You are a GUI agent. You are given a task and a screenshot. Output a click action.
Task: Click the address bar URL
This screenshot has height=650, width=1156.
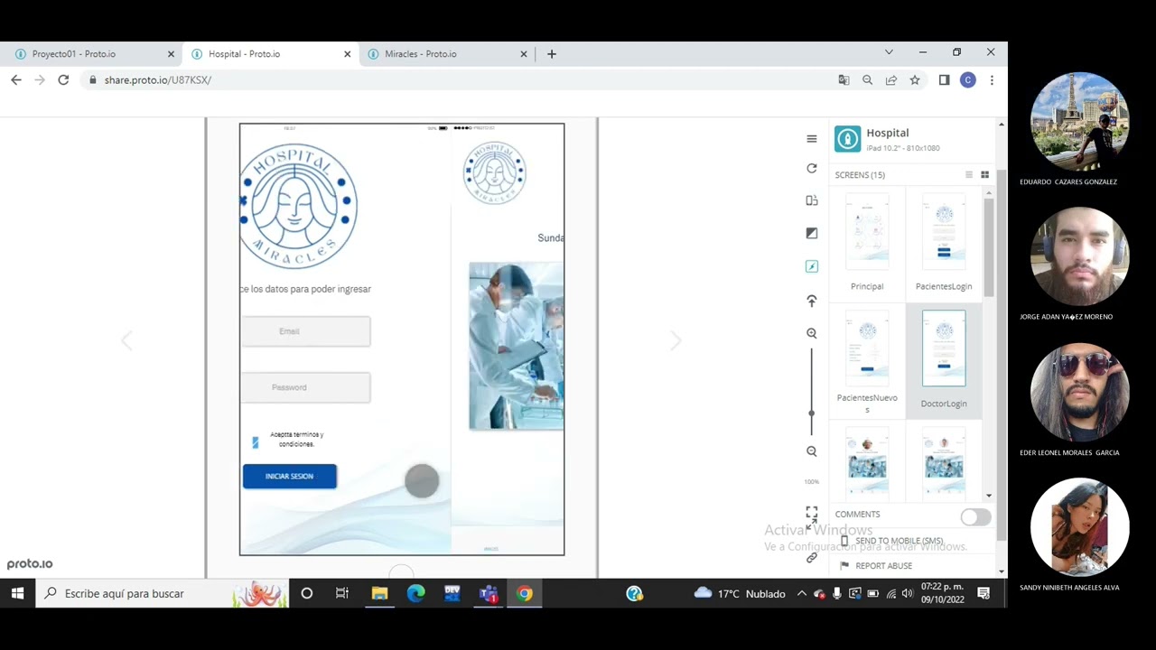click(158, 79)
